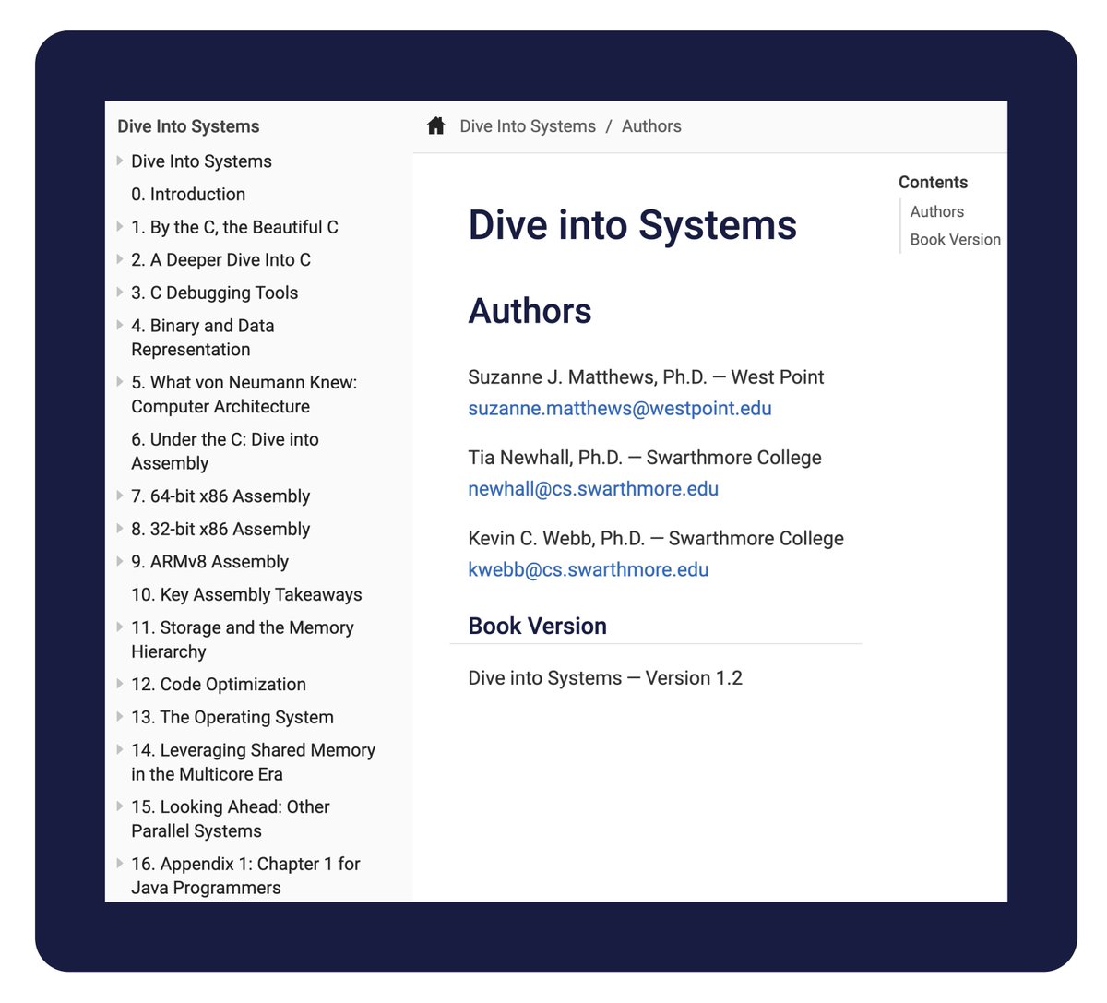Open 8. 32-bit x86 Assembly chapter
Viewport: 1107px width, 1003px height.
coord(220,529)
